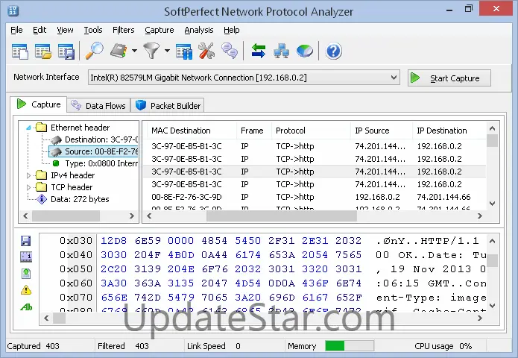518x358 pixels.
Task: Switch to the Packet Builder tab
Action: (x=168, y=106)
